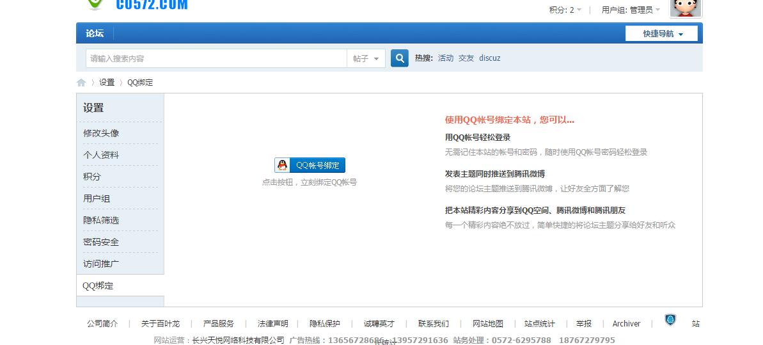The height and width of the screenshot is (345, 763).
Task: Open the Archiver footer link
Action: coord(626,324)
